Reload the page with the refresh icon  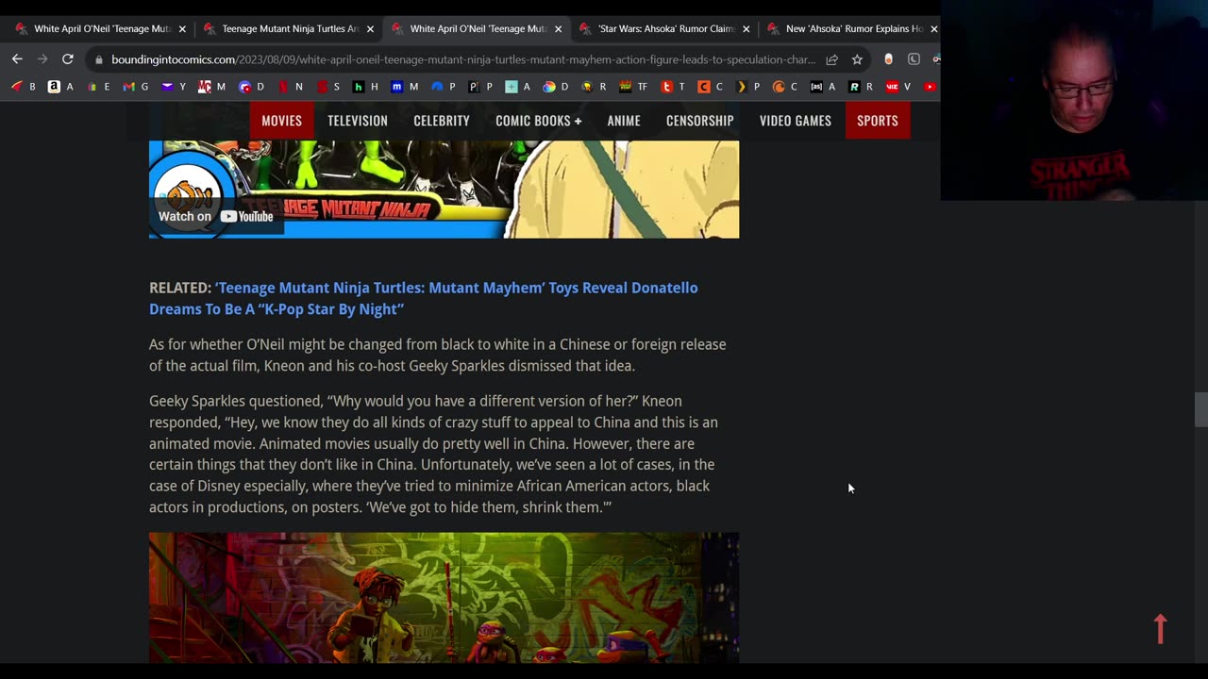(x=68, y=59)
